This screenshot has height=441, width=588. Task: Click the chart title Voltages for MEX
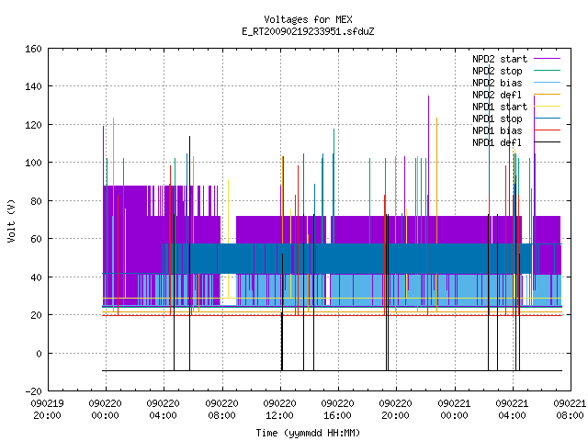click(308, 19)
